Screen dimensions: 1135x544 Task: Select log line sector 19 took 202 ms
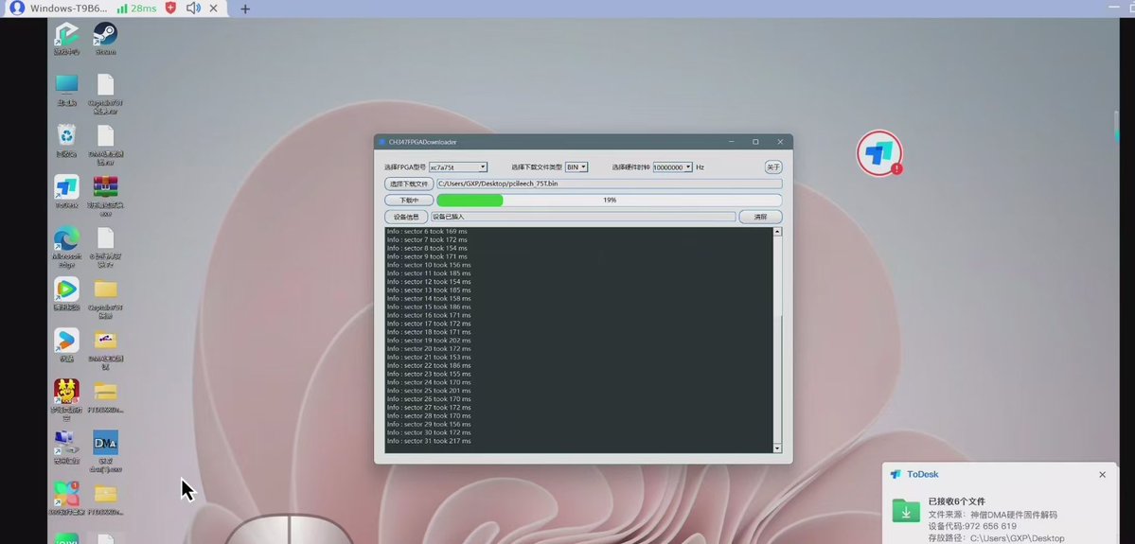[429, 341]
